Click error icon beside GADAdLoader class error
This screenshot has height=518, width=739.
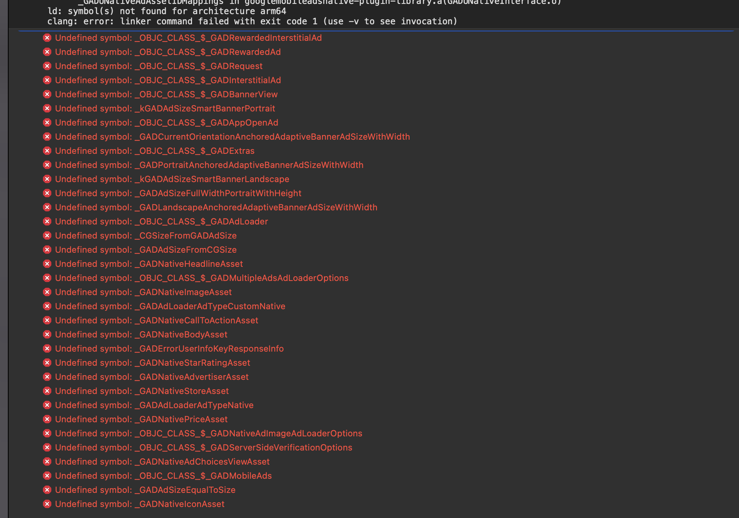point(47,221)
